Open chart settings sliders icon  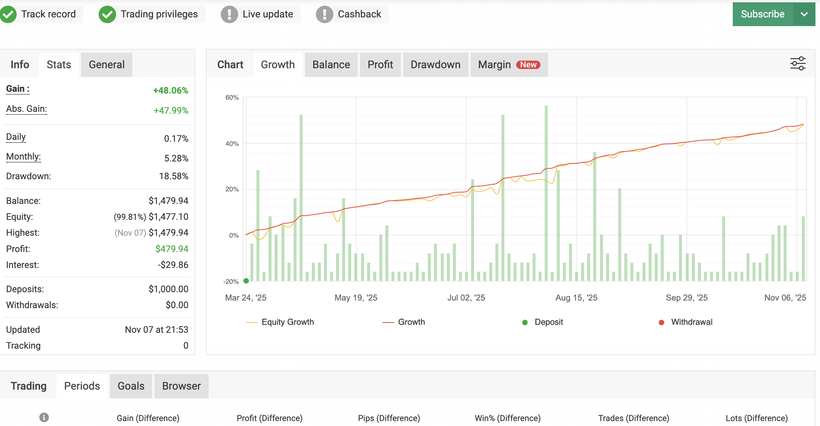[x=798, y=64]
